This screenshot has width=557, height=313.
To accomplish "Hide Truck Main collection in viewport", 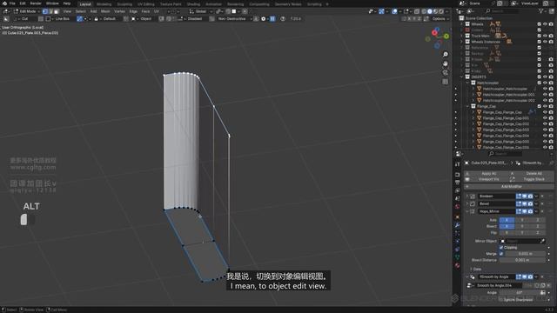I will [546, 36].
